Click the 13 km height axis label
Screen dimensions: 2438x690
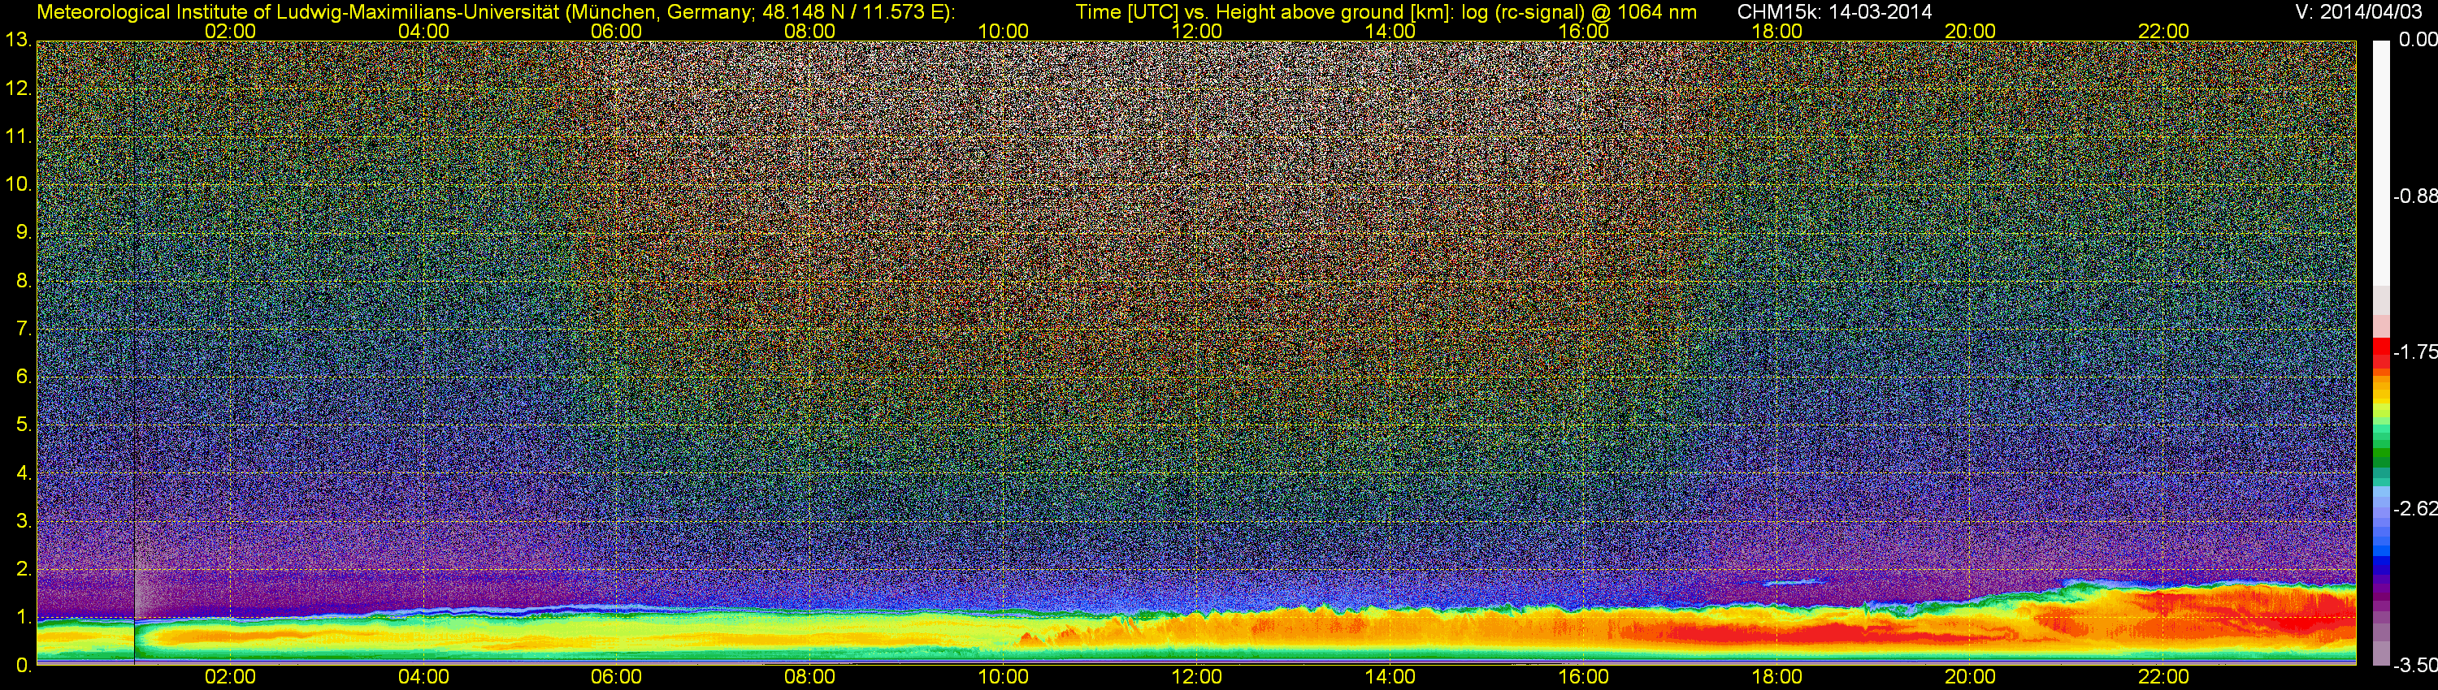pyautogui.click(x=17, y=40)
